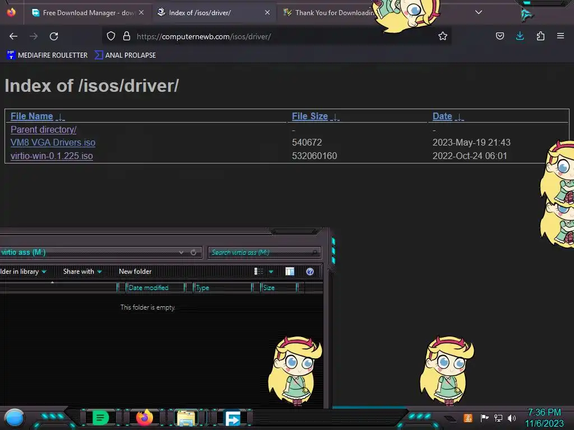Click the Date descending arrow
This screenshot has height=430, width=574.
459,117
